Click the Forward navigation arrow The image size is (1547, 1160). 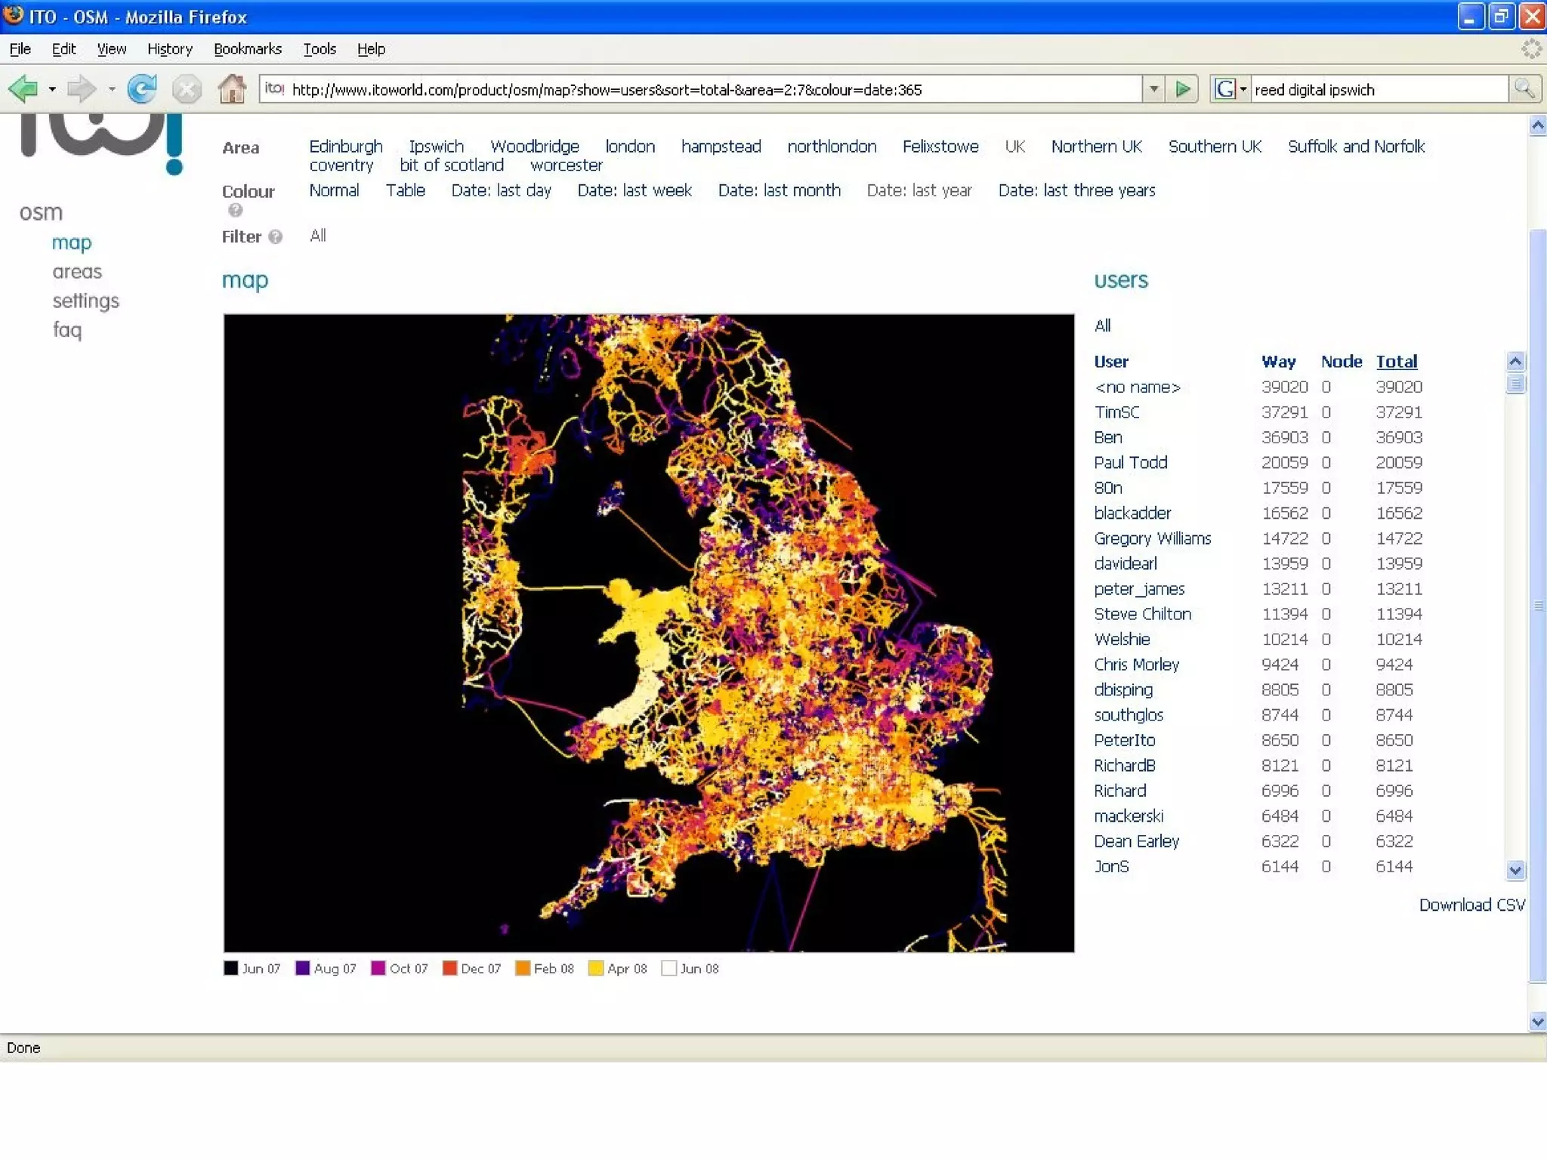coord(80,89)
